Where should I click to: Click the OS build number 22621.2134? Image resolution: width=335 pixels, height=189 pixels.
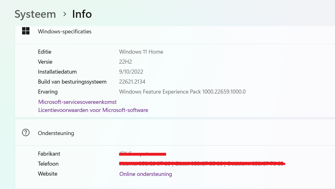tap(132, 82)
